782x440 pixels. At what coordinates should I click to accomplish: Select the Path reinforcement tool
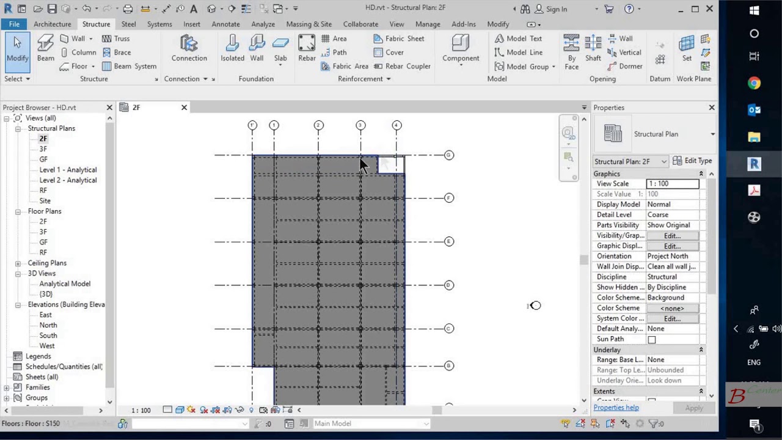(x=334, y=53)
